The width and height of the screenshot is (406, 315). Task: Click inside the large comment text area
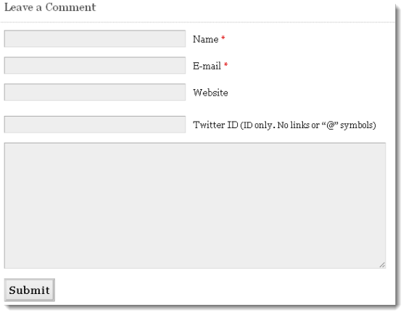(195, 206)
